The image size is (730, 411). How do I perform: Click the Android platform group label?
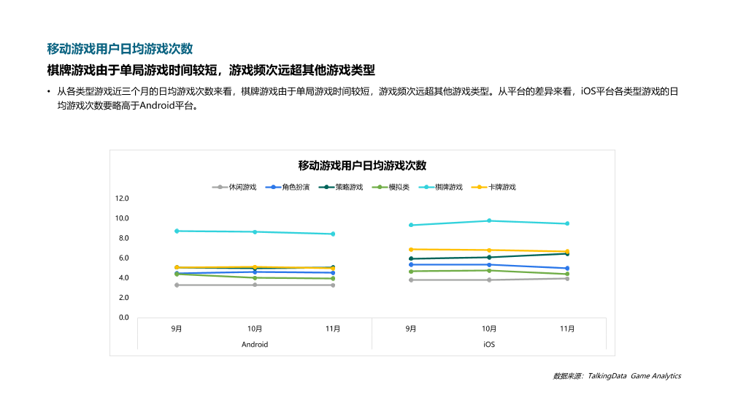[x=255, y=345]
